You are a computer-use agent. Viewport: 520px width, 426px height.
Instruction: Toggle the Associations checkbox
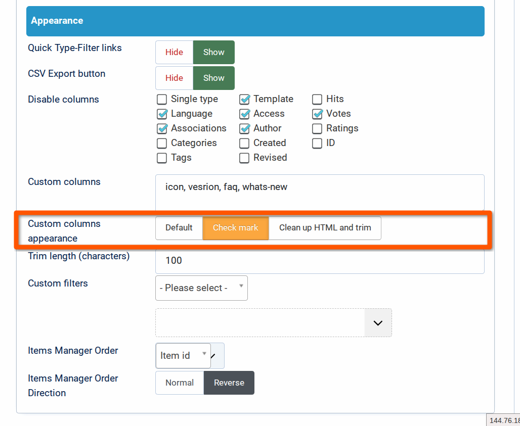coord(162,128)
